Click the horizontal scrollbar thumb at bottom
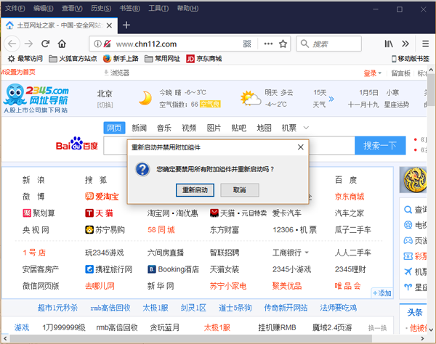This screenshot has width=436, height=344. click(x=191, y=338)
